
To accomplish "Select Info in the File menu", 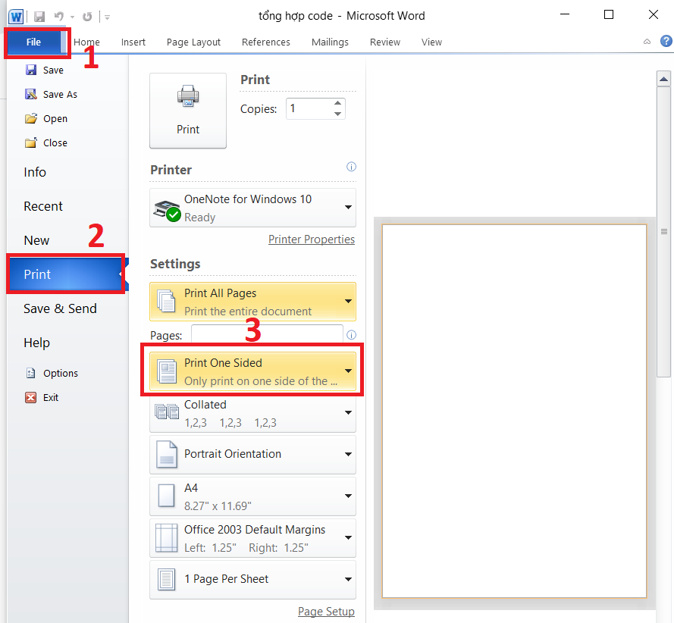I will (35, 172).
